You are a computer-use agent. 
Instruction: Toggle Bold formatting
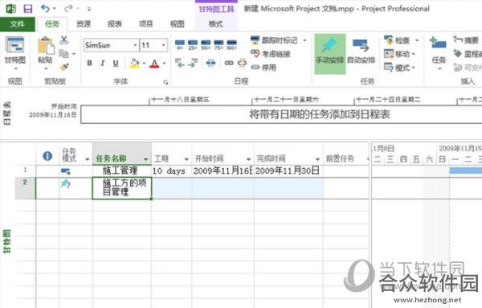pyautogui.click(x=89, y=63)
